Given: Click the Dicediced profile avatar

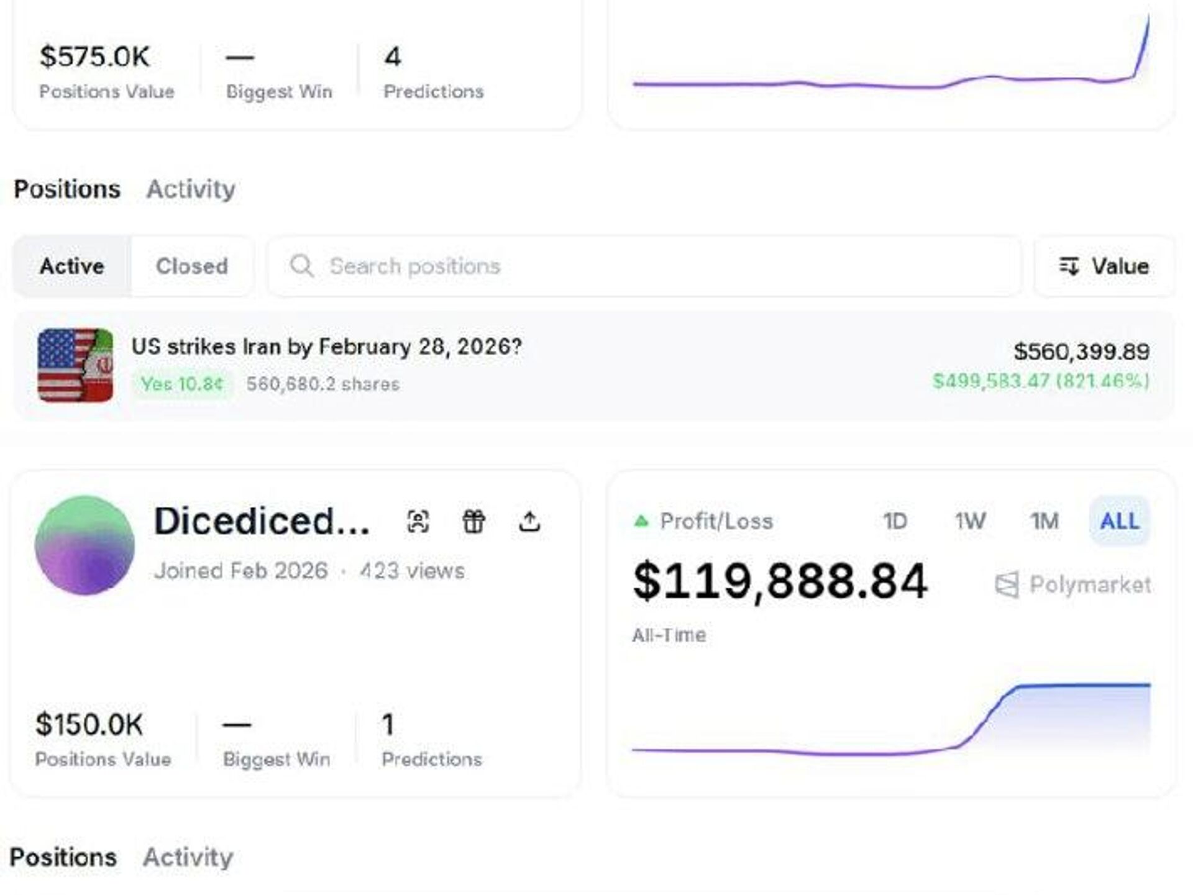Looking at the screenshot, I should [x=85, y=545].
